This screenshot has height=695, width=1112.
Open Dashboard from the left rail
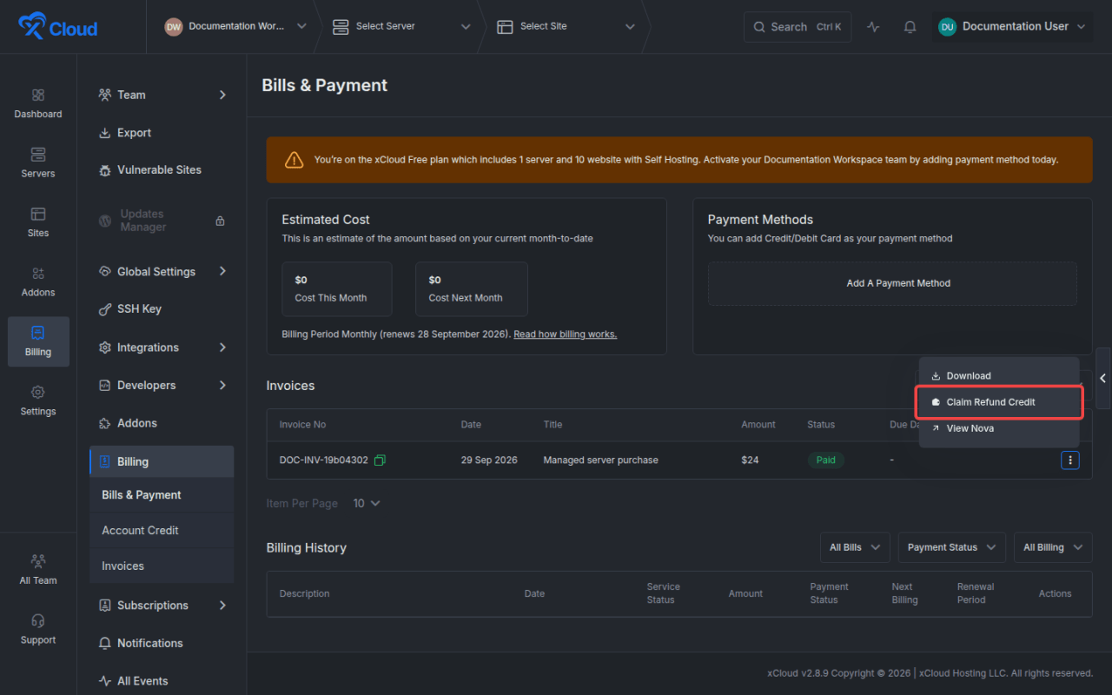tap(38, 103)
